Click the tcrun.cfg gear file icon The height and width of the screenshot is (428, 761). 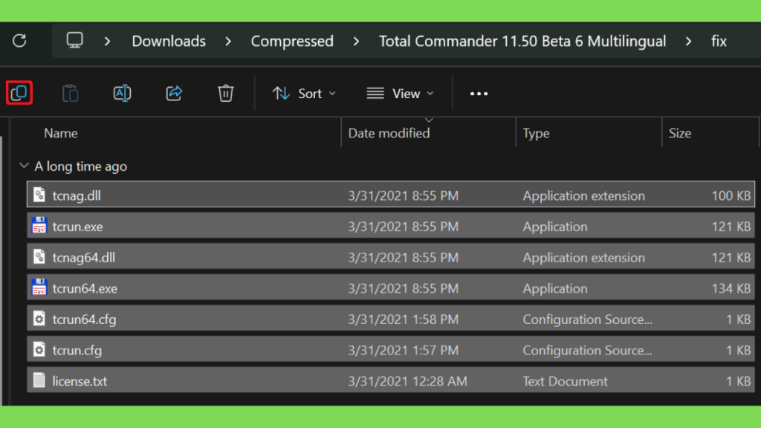pos(39,349)
